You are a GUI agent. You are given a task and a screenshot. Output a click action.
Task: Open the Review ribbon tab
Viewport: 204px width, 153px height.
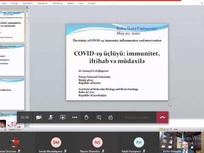71,3
